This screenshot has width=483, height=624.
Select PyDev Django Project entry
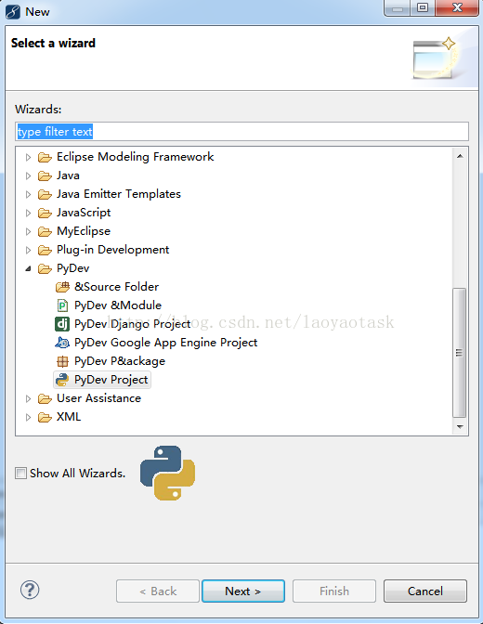[x=132, y=324]
